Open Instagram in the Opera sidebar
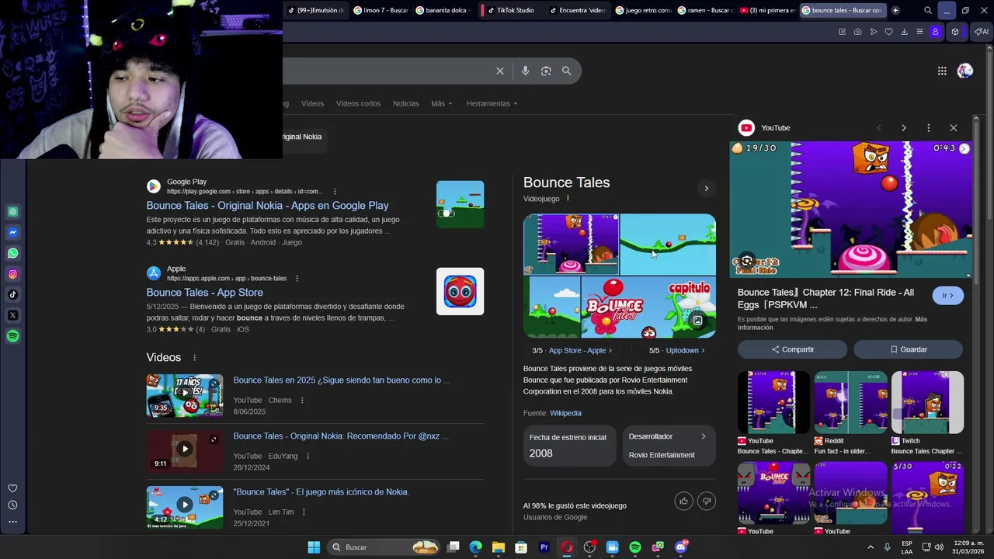 click(x=13, y=274)
